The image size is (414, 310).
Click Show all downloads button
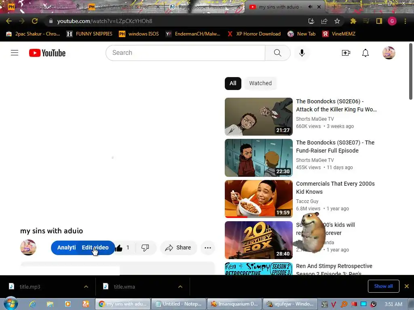pos(383,286)
